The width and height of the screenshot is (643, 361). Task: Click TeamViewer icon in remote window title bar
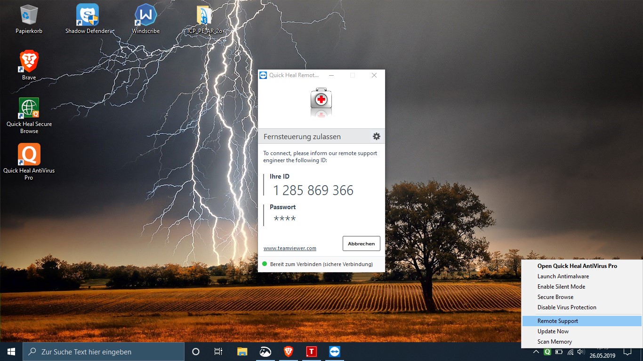click(263, 75)
